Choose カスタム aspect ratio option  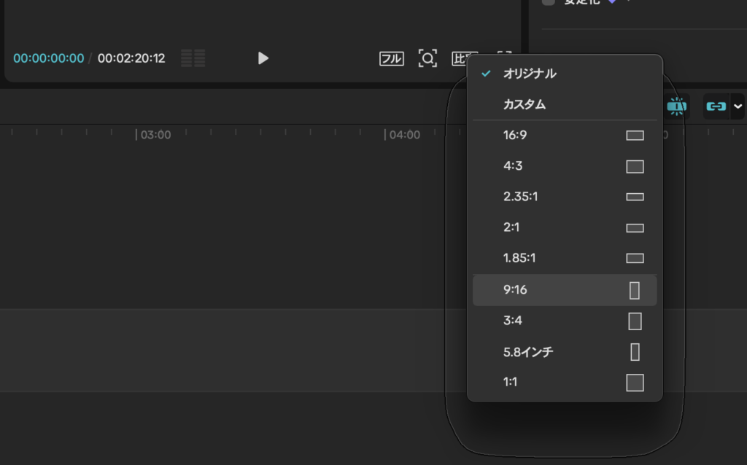click(x=525, y=104)
